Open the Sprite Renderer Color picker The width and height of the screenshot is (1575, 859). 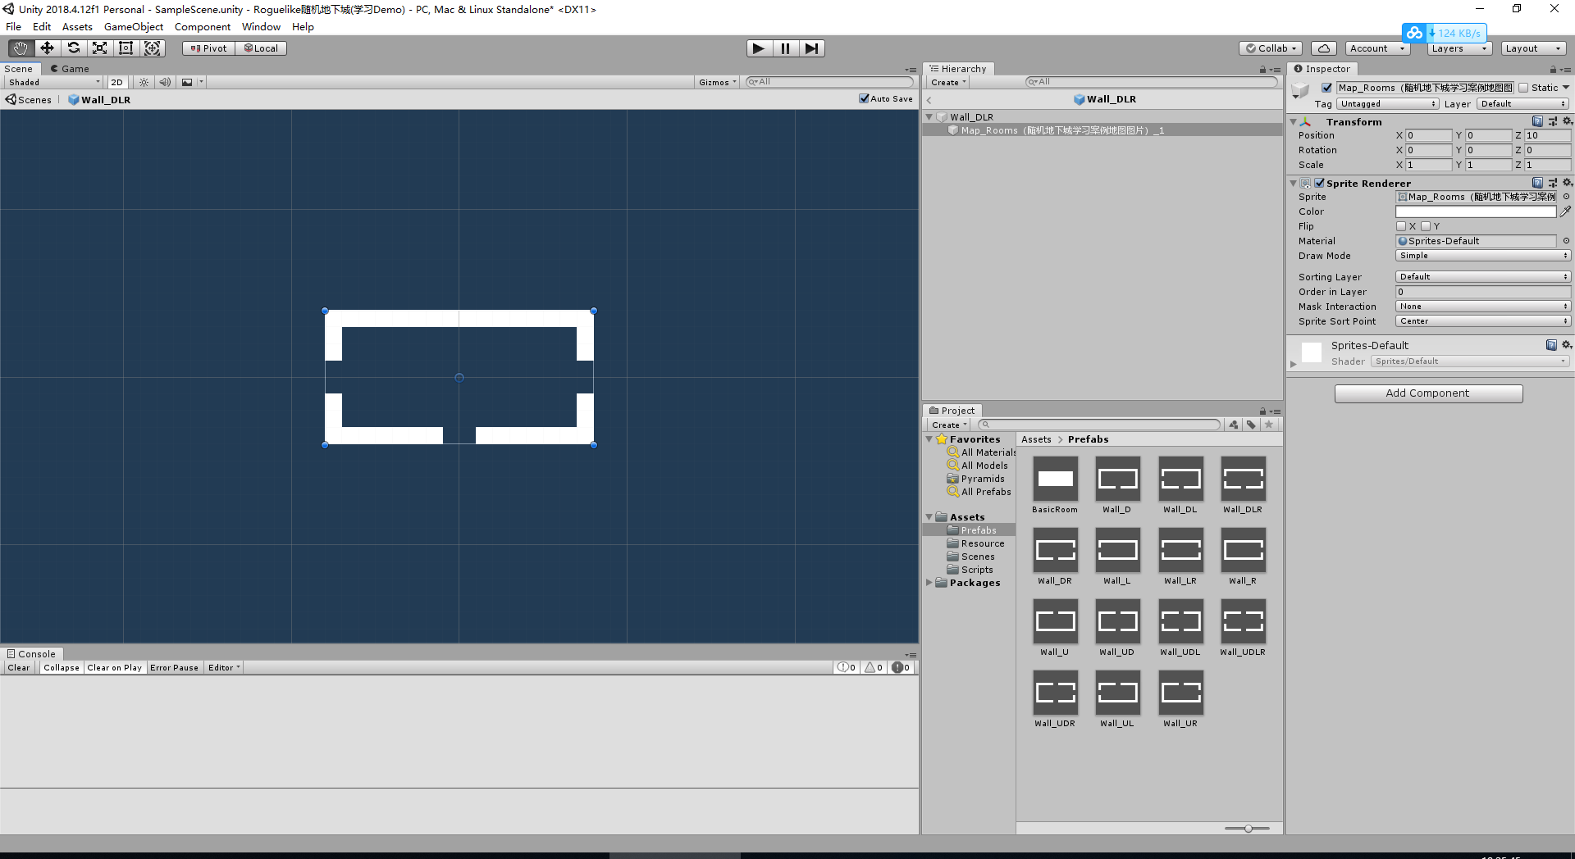pyautogui.click(x=1477, y=211)
